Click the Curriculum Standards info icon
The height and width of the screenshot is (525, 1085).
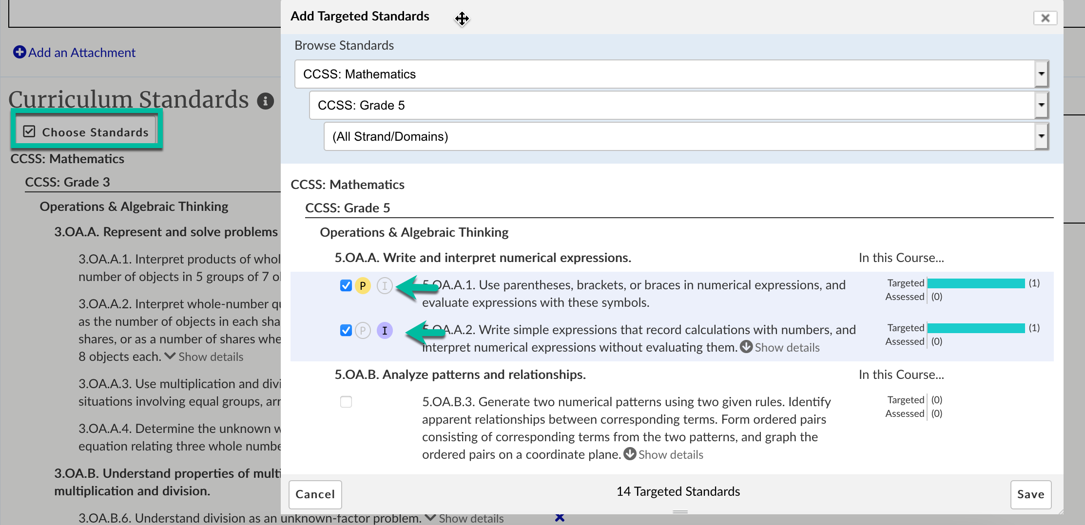point(265,101)
